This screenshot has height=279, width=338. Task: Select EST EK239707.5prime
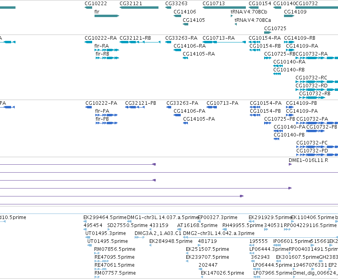(207, 257)
